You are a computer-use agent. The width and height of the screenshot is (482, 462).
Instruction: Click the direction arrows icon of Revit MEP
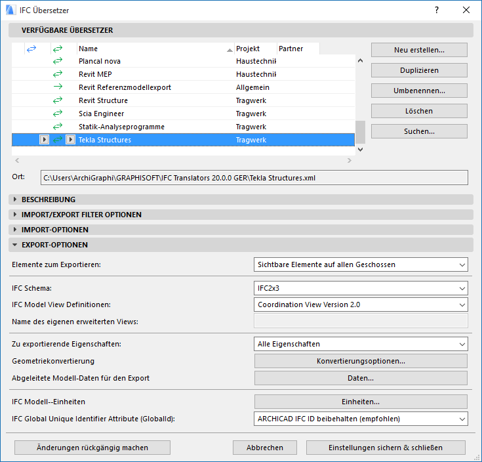click(58, 74)
